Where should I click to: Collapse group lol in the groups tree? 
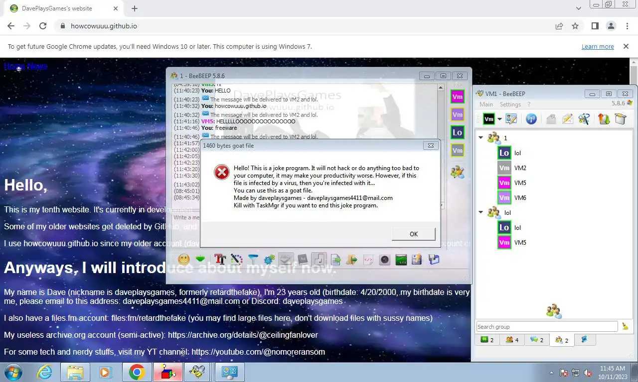(x=481, y=212)
